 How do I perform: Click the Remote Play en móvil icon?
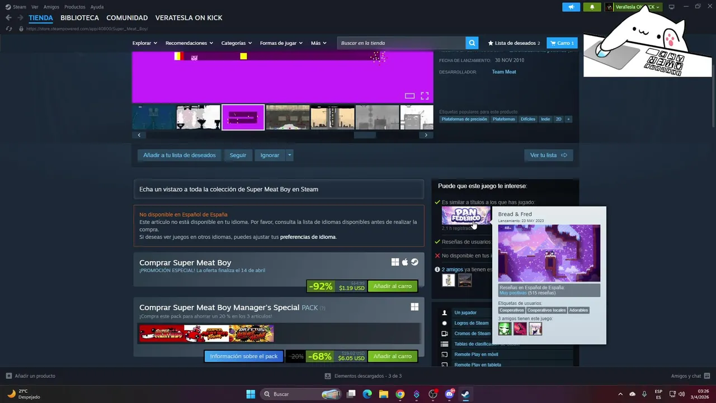[445, 354]
